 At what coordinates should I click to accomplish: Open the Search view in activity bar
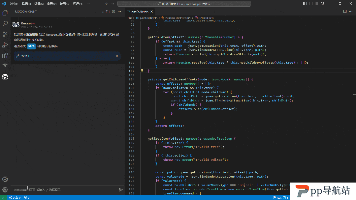(x=5, y=23)
